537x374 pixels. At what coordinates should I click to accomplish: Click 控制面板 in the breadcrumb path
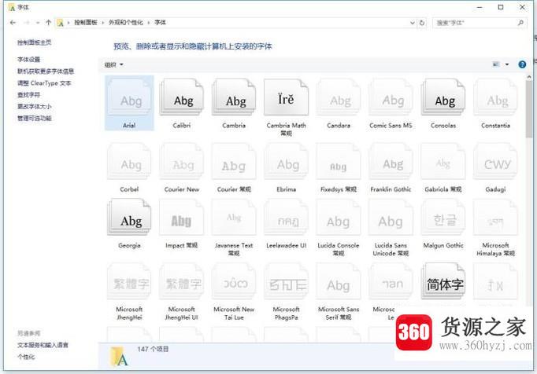point(86,23)
